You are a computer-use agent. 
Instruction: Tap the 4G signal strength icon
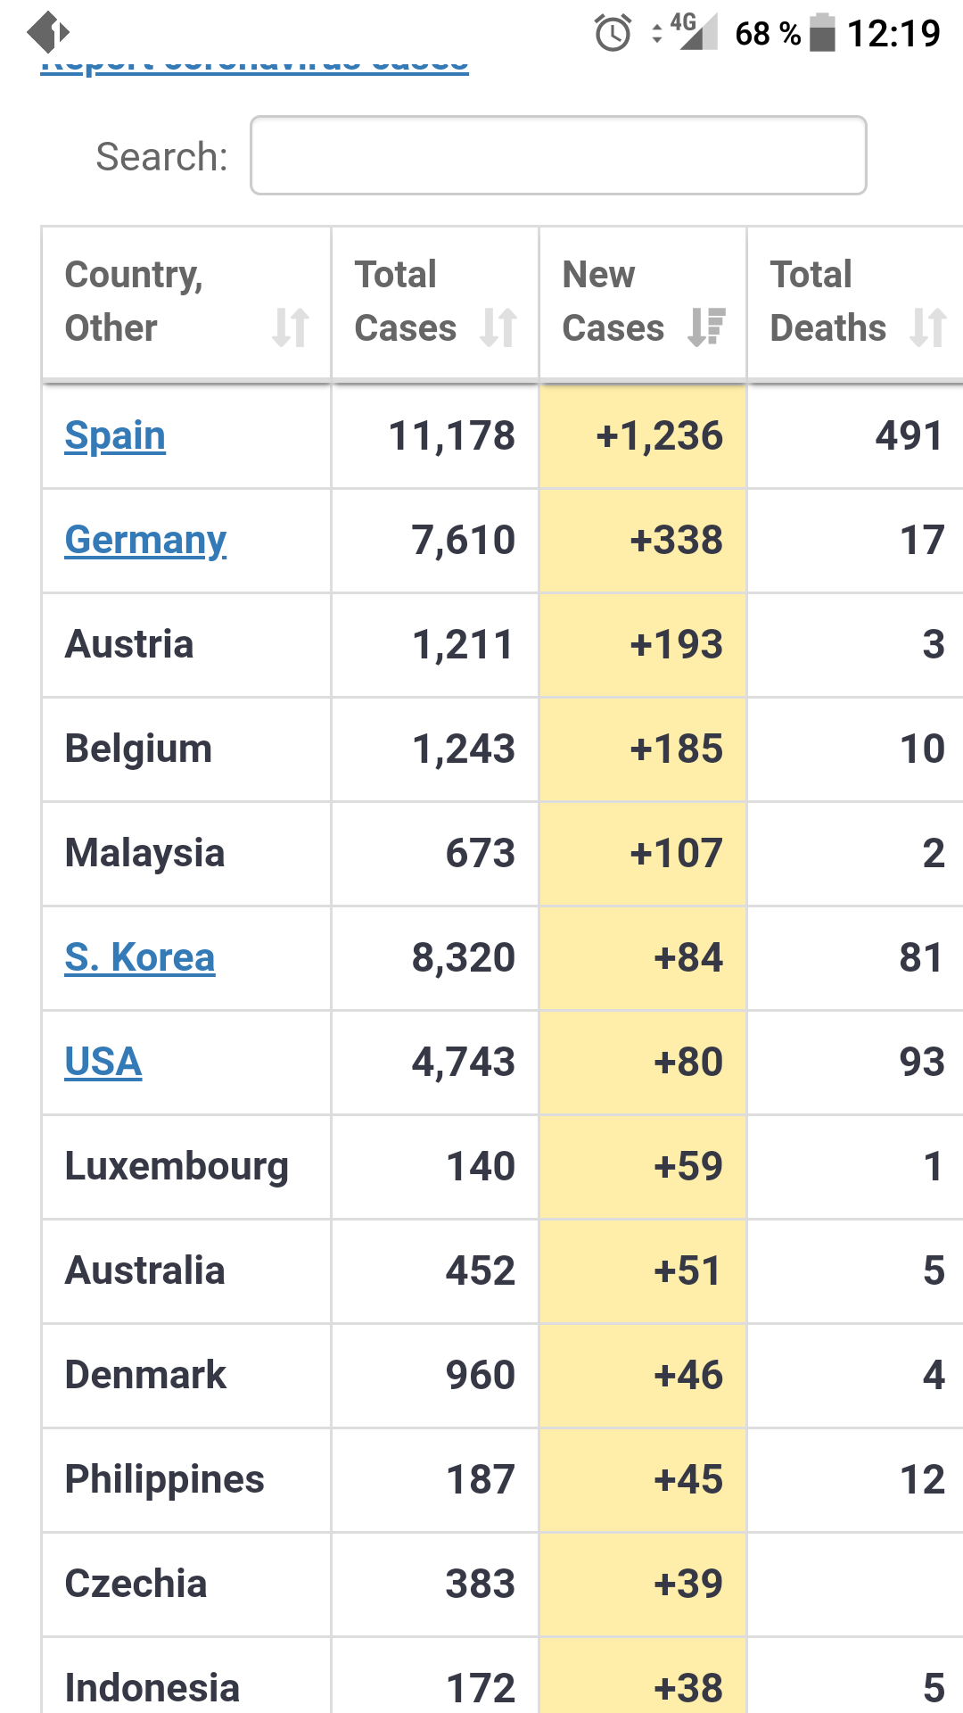click(694, 32)
